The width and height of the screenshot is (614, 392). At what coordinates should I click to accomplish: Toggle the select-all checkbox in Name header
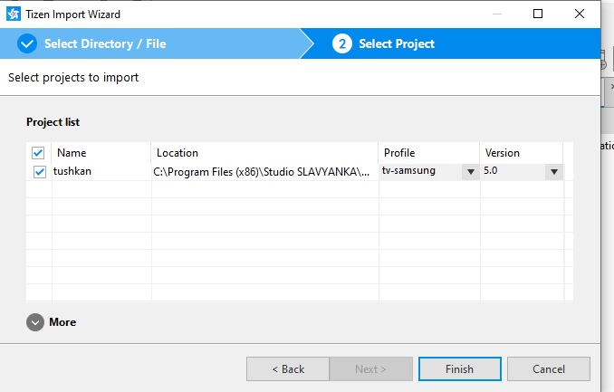pos(38,153)
